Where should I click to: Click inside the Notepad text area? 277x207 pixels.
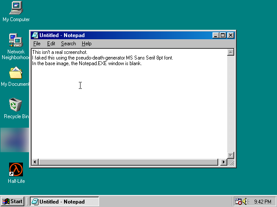[x=130, y=108]
